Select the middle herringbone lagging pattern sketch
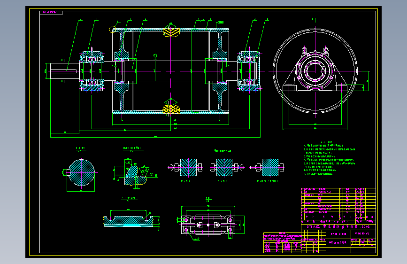 225,167
